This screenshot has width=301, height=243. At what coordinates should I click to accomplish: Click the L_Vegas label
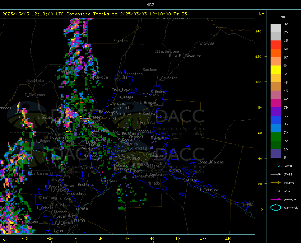[43, 141]
